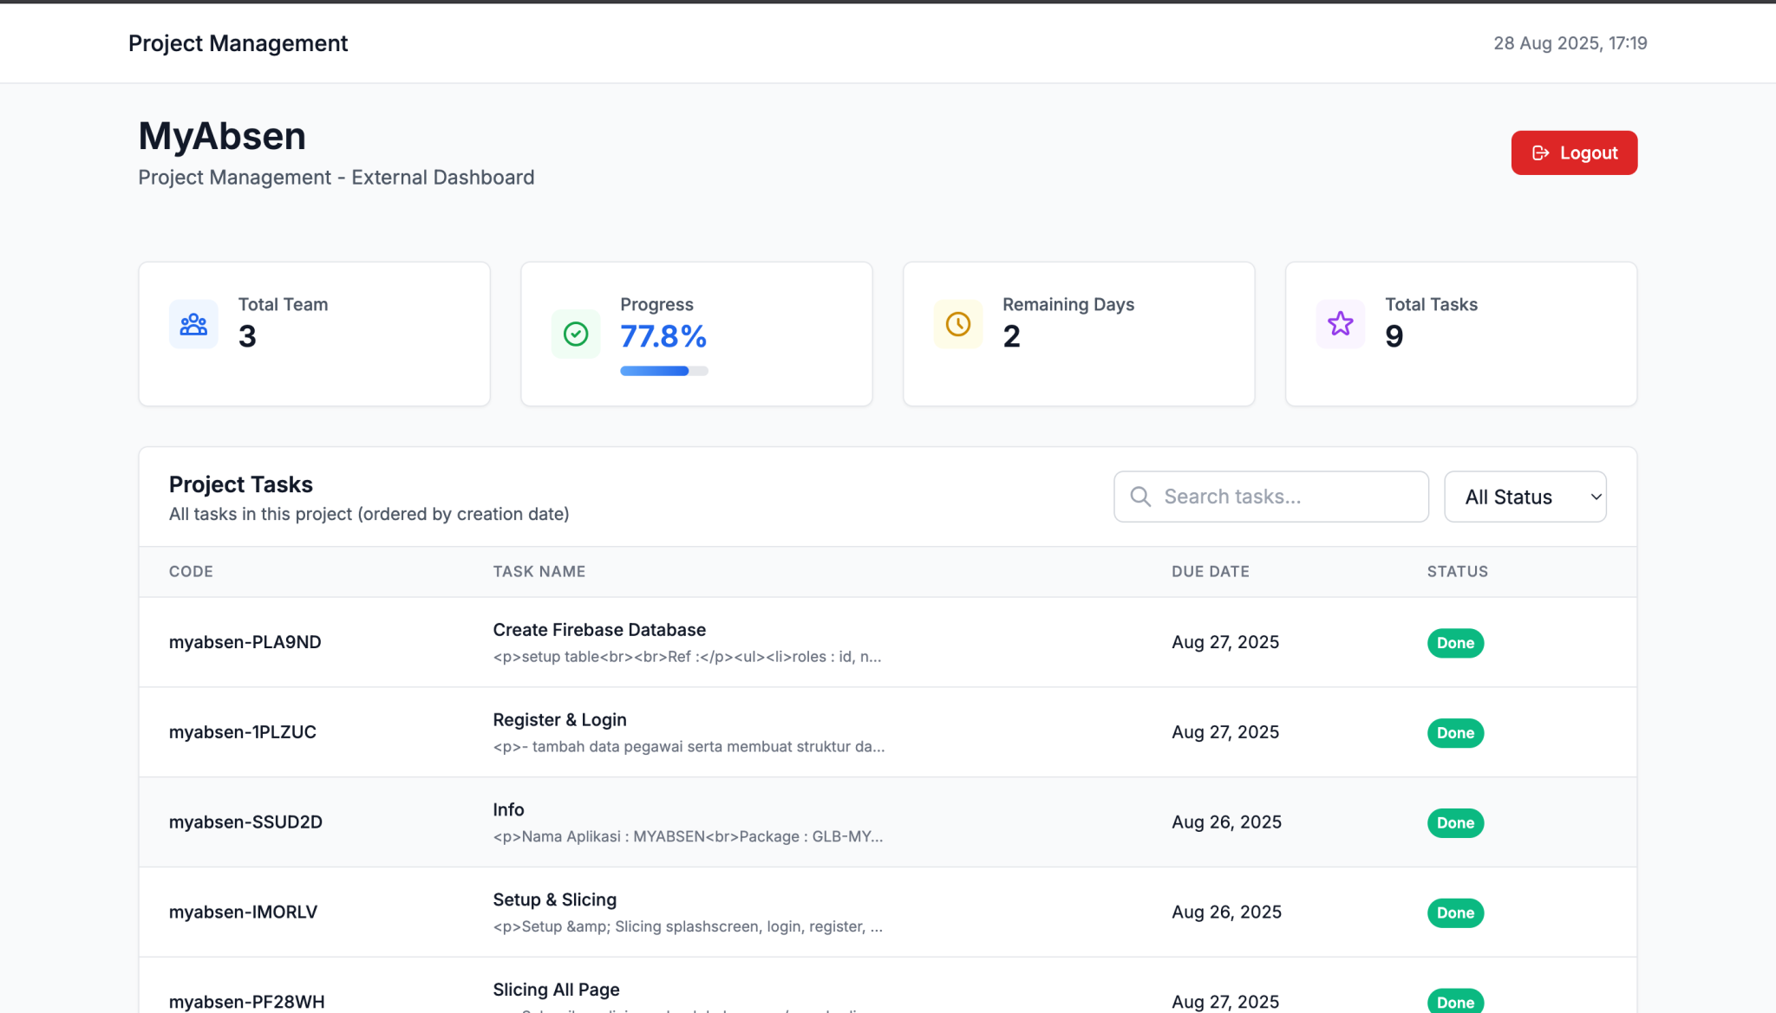1776x1013 pixels.
Task: Click the progress bar under 77.8%
Action: click(x=663, y=371)
